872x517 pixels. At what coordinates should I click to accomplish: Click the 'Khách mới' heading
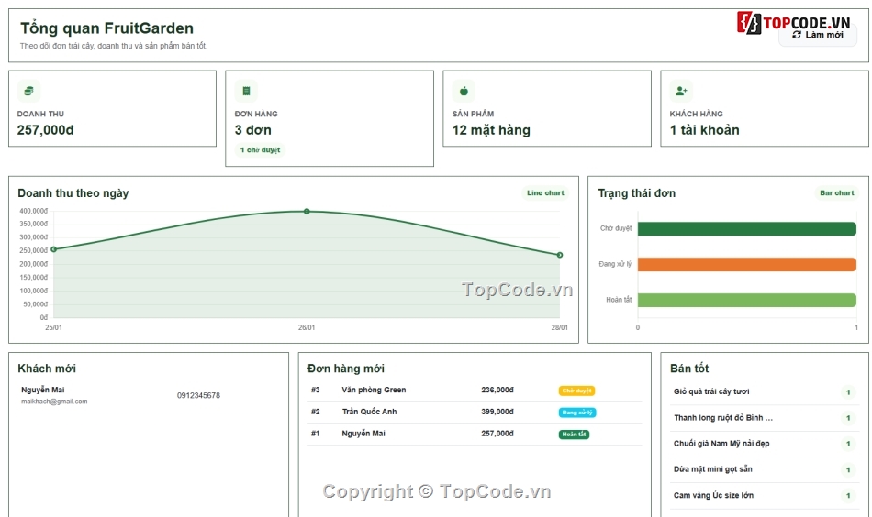[47, 368]
